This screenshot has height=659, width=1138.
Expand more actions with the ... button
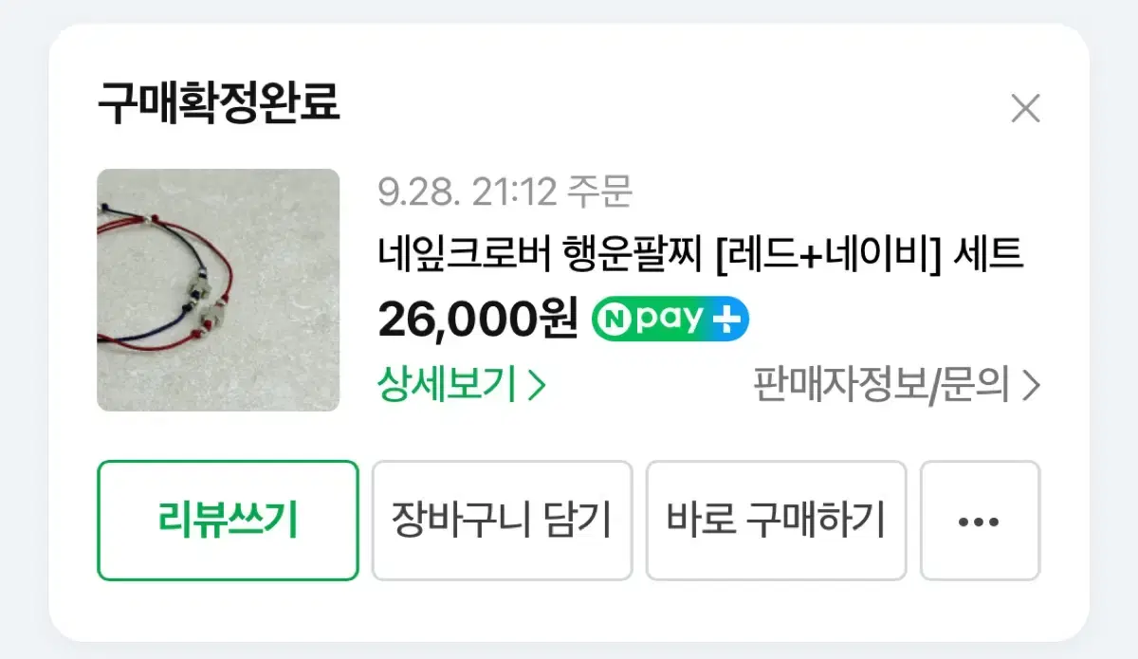pyautogui.click(x=979, y=522)
